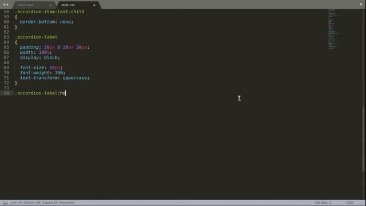
Task: Click the display property on line 67
Action: (29, 57)
